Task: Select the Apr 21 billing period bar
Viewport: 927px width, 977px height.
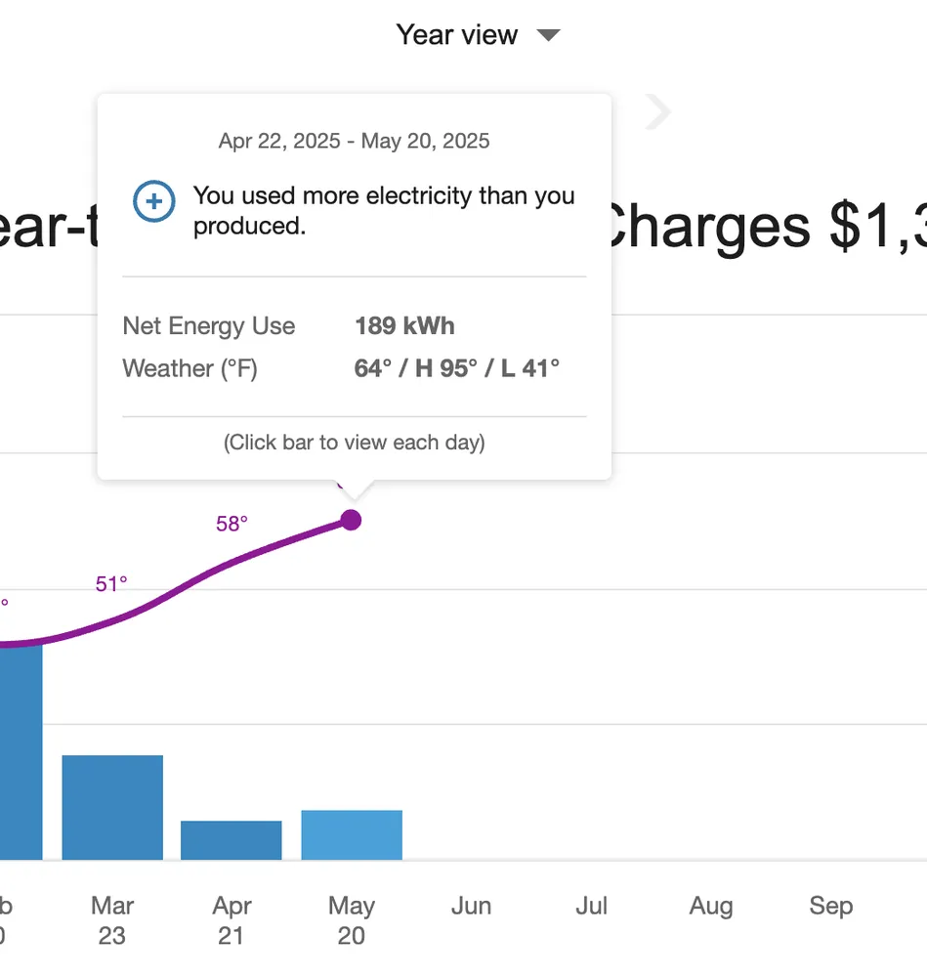Action: [231, 841]
